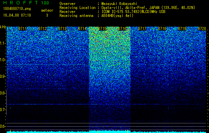This screenshot has width=209, height=133.
Task: Click the version number 1.00
Action: pos(45,3)
